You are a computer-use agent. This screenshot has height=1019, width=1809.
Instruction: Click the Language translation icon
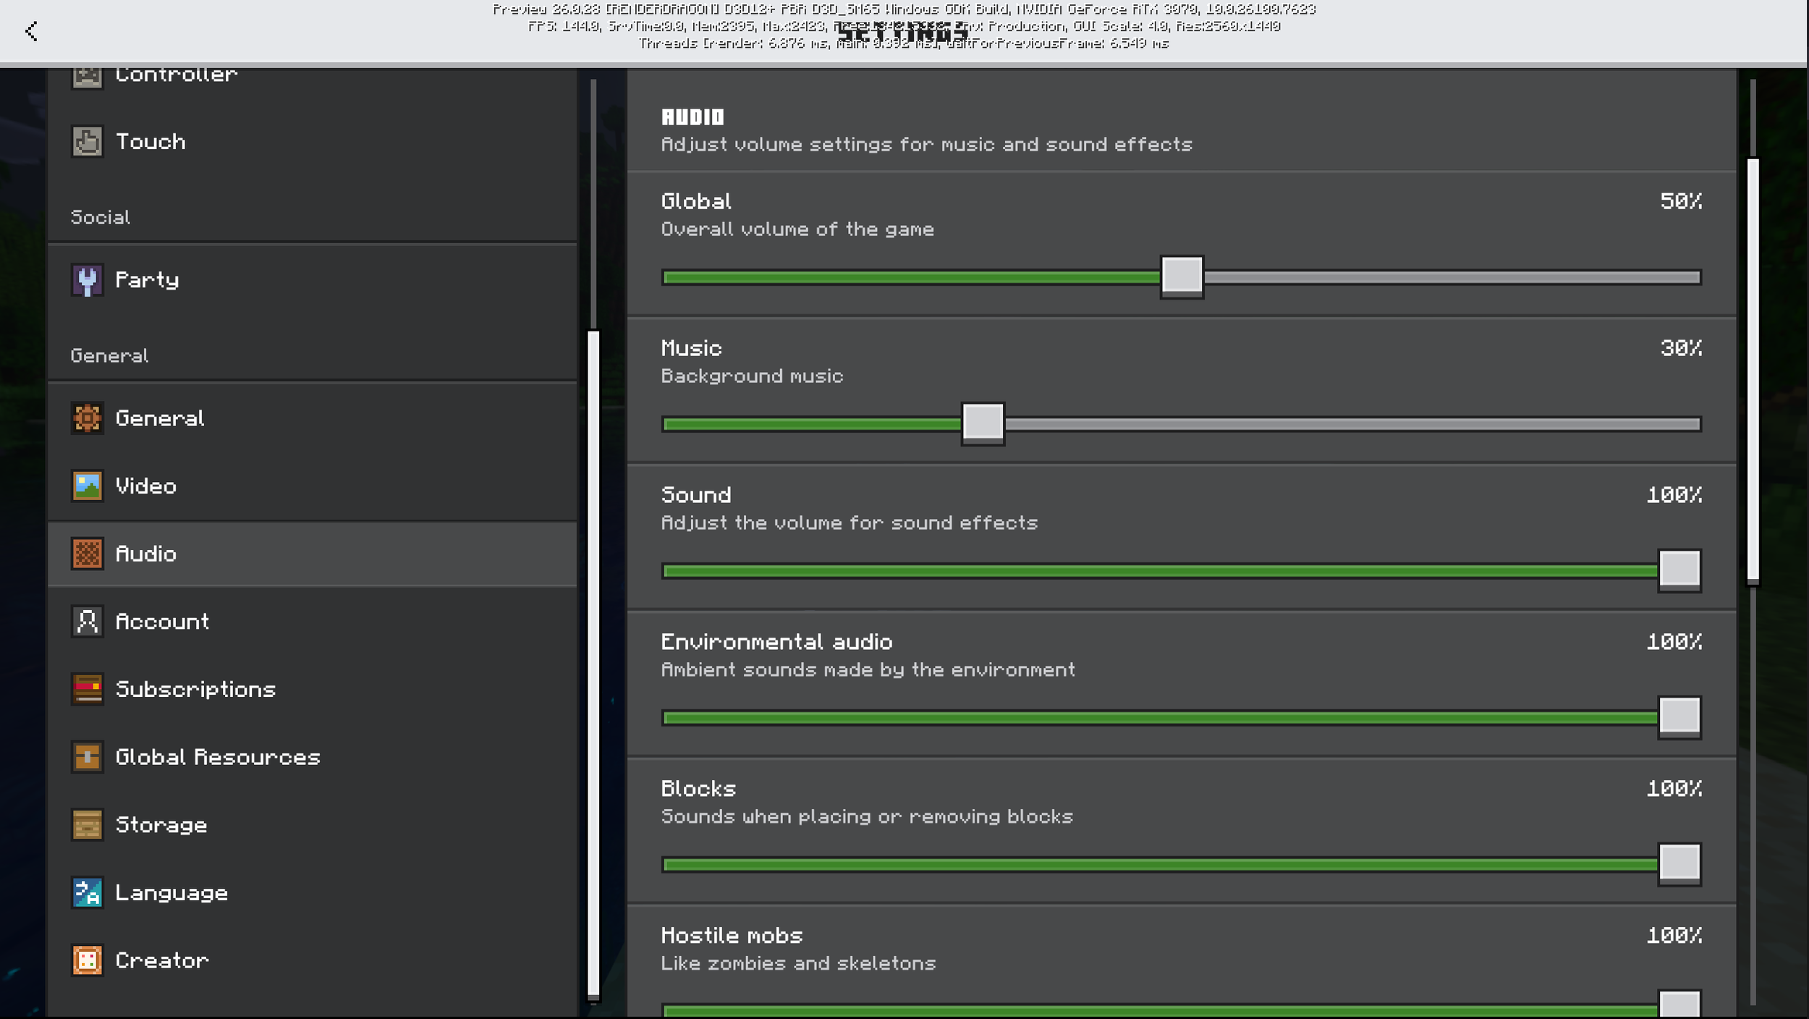click(87, 893)
